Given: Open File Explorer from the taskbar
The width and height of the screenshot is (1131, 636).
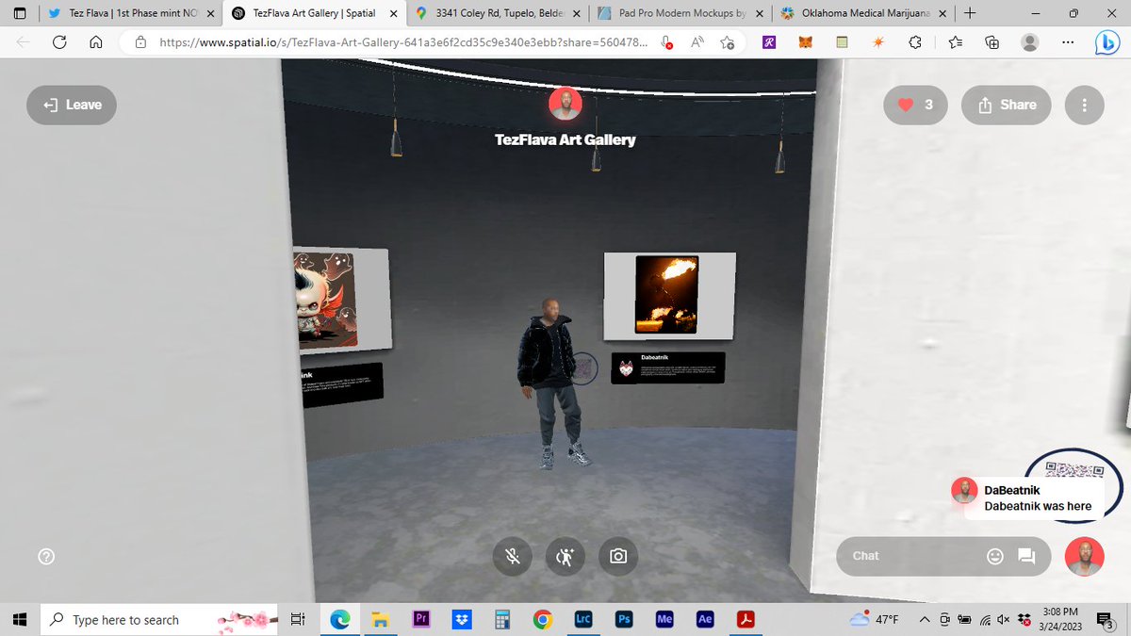Looking at the screenshot, I should click(381, 619).
